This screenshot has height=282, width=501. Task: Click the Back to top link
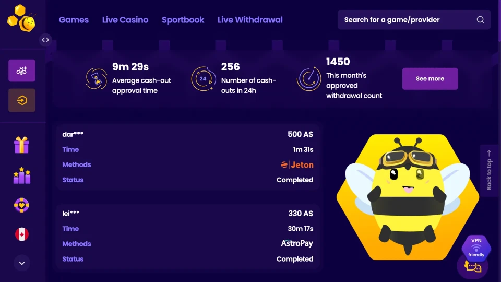[x=489, y=170]
